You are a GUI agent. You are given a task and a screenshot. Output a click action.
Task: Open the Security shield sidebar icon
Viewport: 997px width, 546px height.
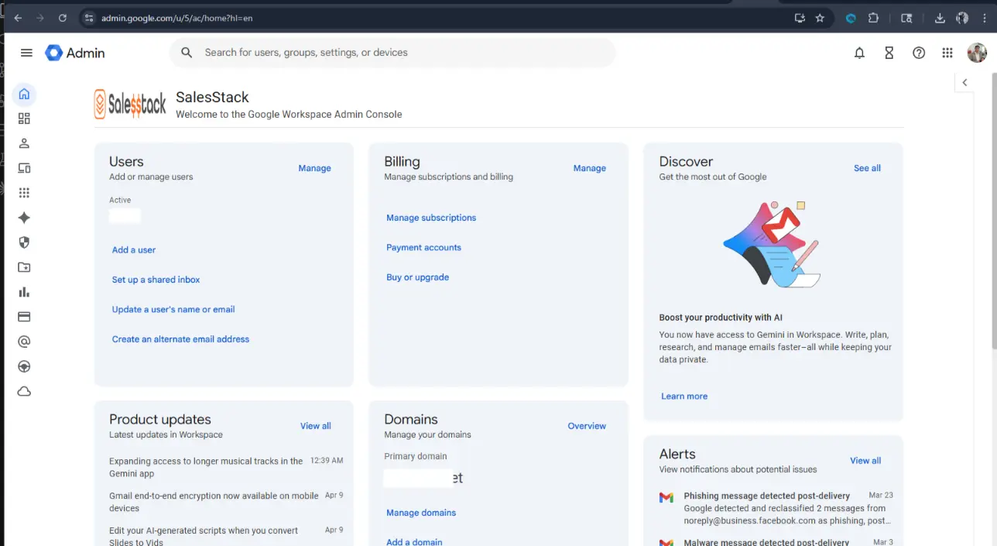click(x=24, y=242)
